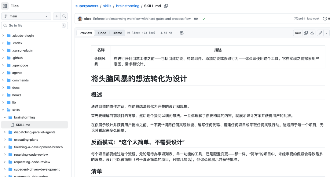Click the copy raw contents icon
Viewport: 330px width, 177px height.
coord(306,33)
